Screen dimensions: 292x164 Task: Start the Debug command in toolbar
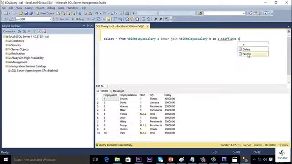pyautogui.click(x=78, y=19)
